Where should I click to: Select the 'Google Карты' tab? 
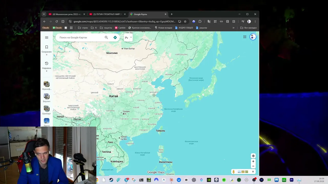pos(148,14)
